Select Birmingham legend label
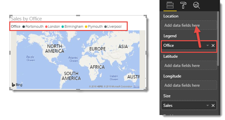This screenshot has height=120, width=225. [x=74, y=27]
